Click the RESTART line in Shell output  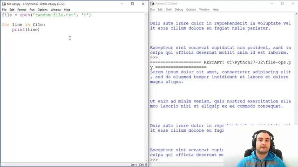220,64
